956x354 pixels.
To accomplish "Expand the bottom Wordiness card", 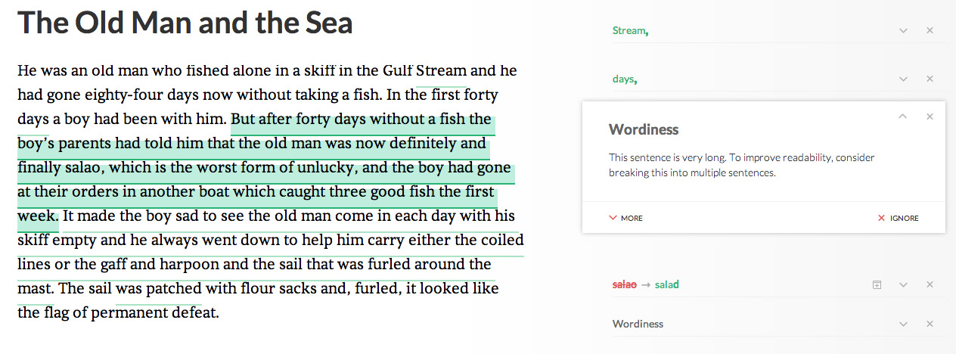I will [x=903, y=324].
